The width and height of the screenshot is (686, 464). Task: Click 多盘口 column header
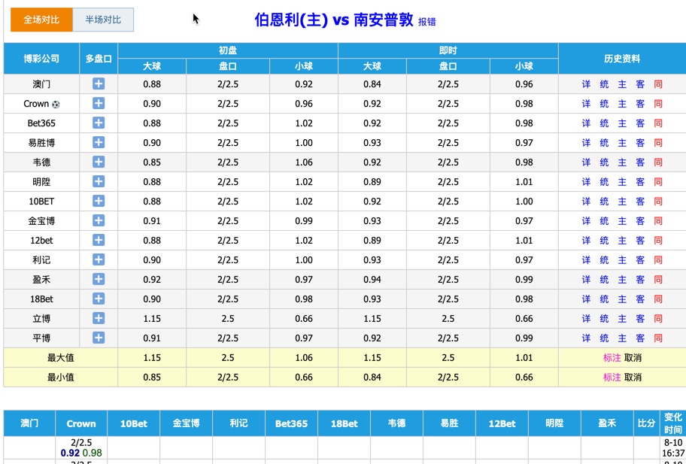point(99,59)
